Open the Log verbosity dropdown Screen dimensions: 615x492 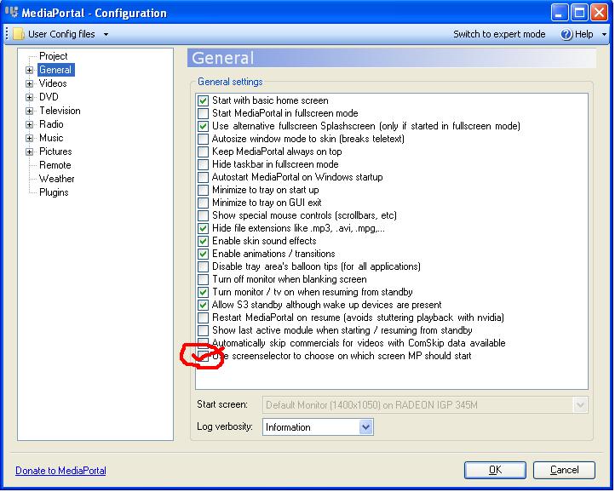click(365, 427)
